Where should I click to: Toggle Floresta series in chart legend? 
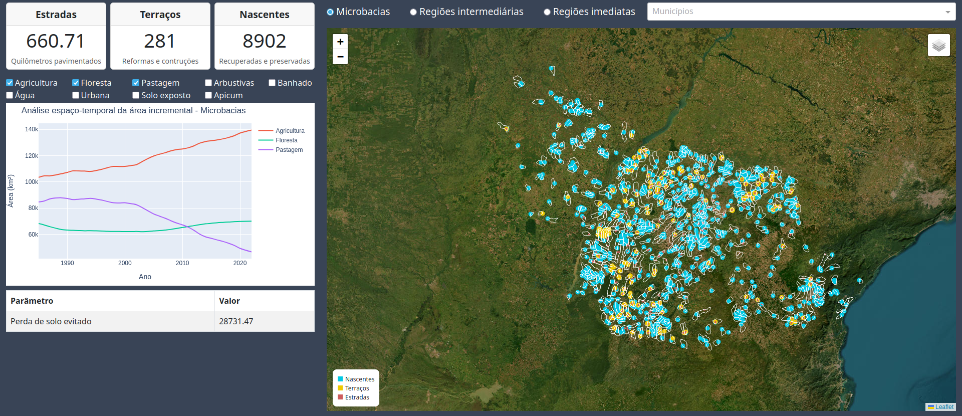coord(278,140)
